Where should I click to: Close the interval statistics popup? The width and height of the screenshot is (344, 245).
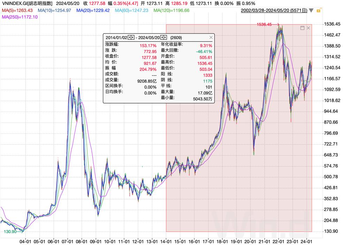[x=211, y=37]
